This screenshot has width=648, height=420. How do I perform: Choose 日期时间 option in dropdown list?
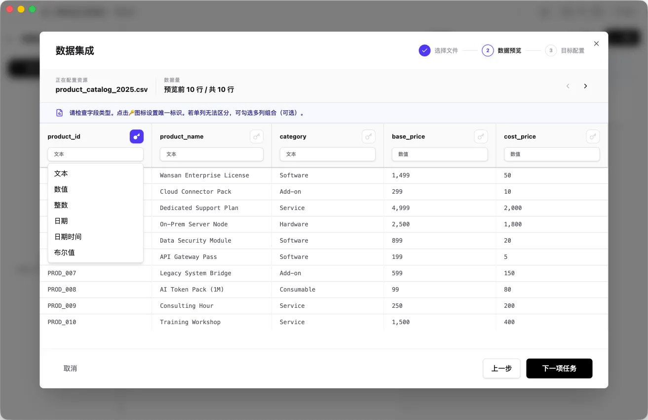(x=68, y=237)
